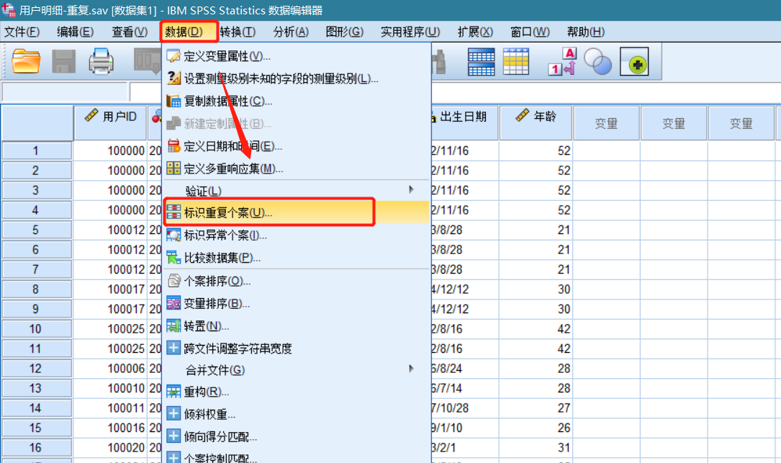The height and width of the screenshot is (463, 781).
Task: Click the green plus toolbar icon
Action: pyautogui.click(x=634, y=62)
